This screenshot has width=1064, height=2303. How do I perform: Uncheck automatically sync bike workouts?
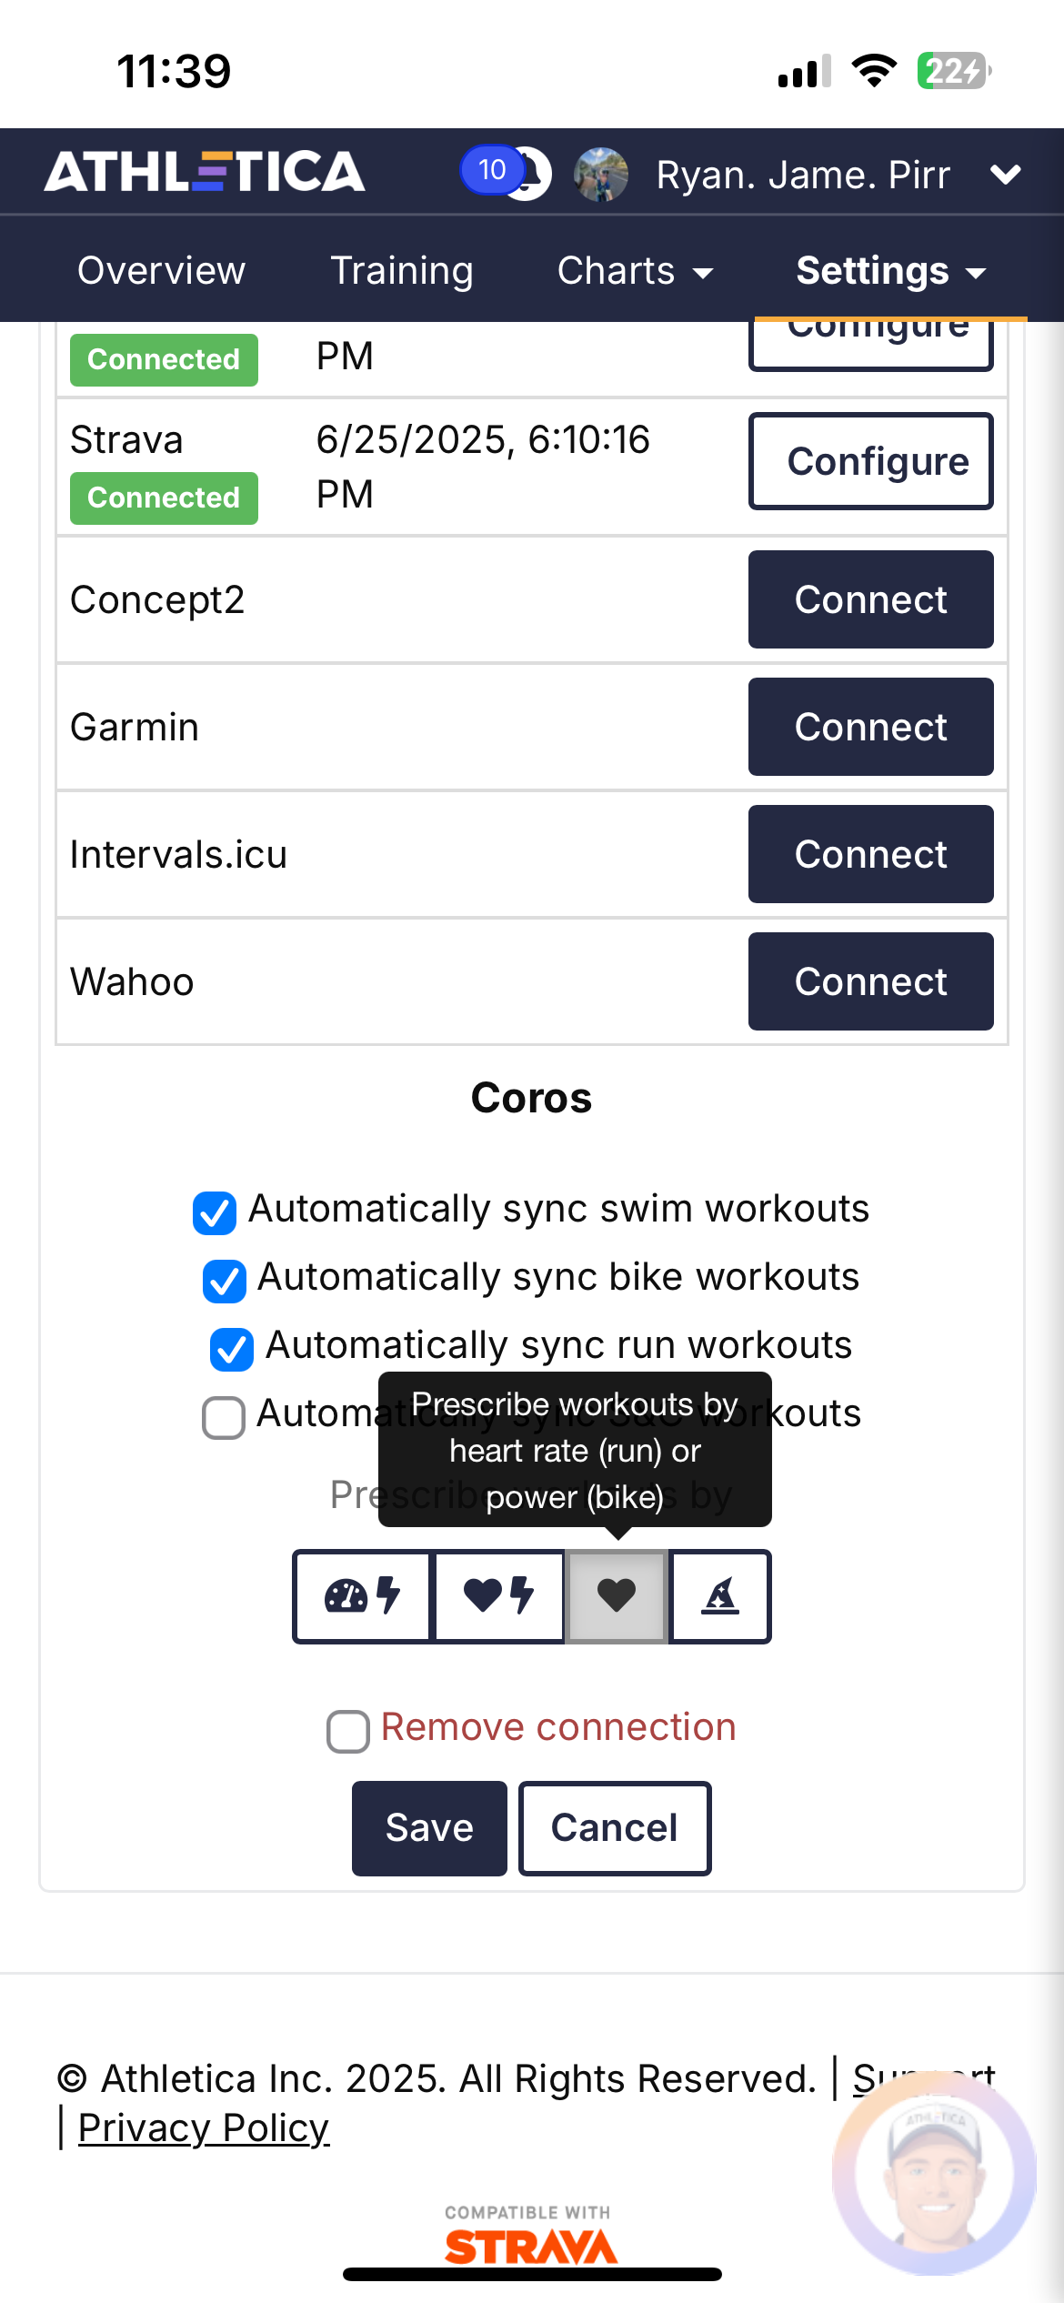pyautogui.click(x=225, y=1281)
